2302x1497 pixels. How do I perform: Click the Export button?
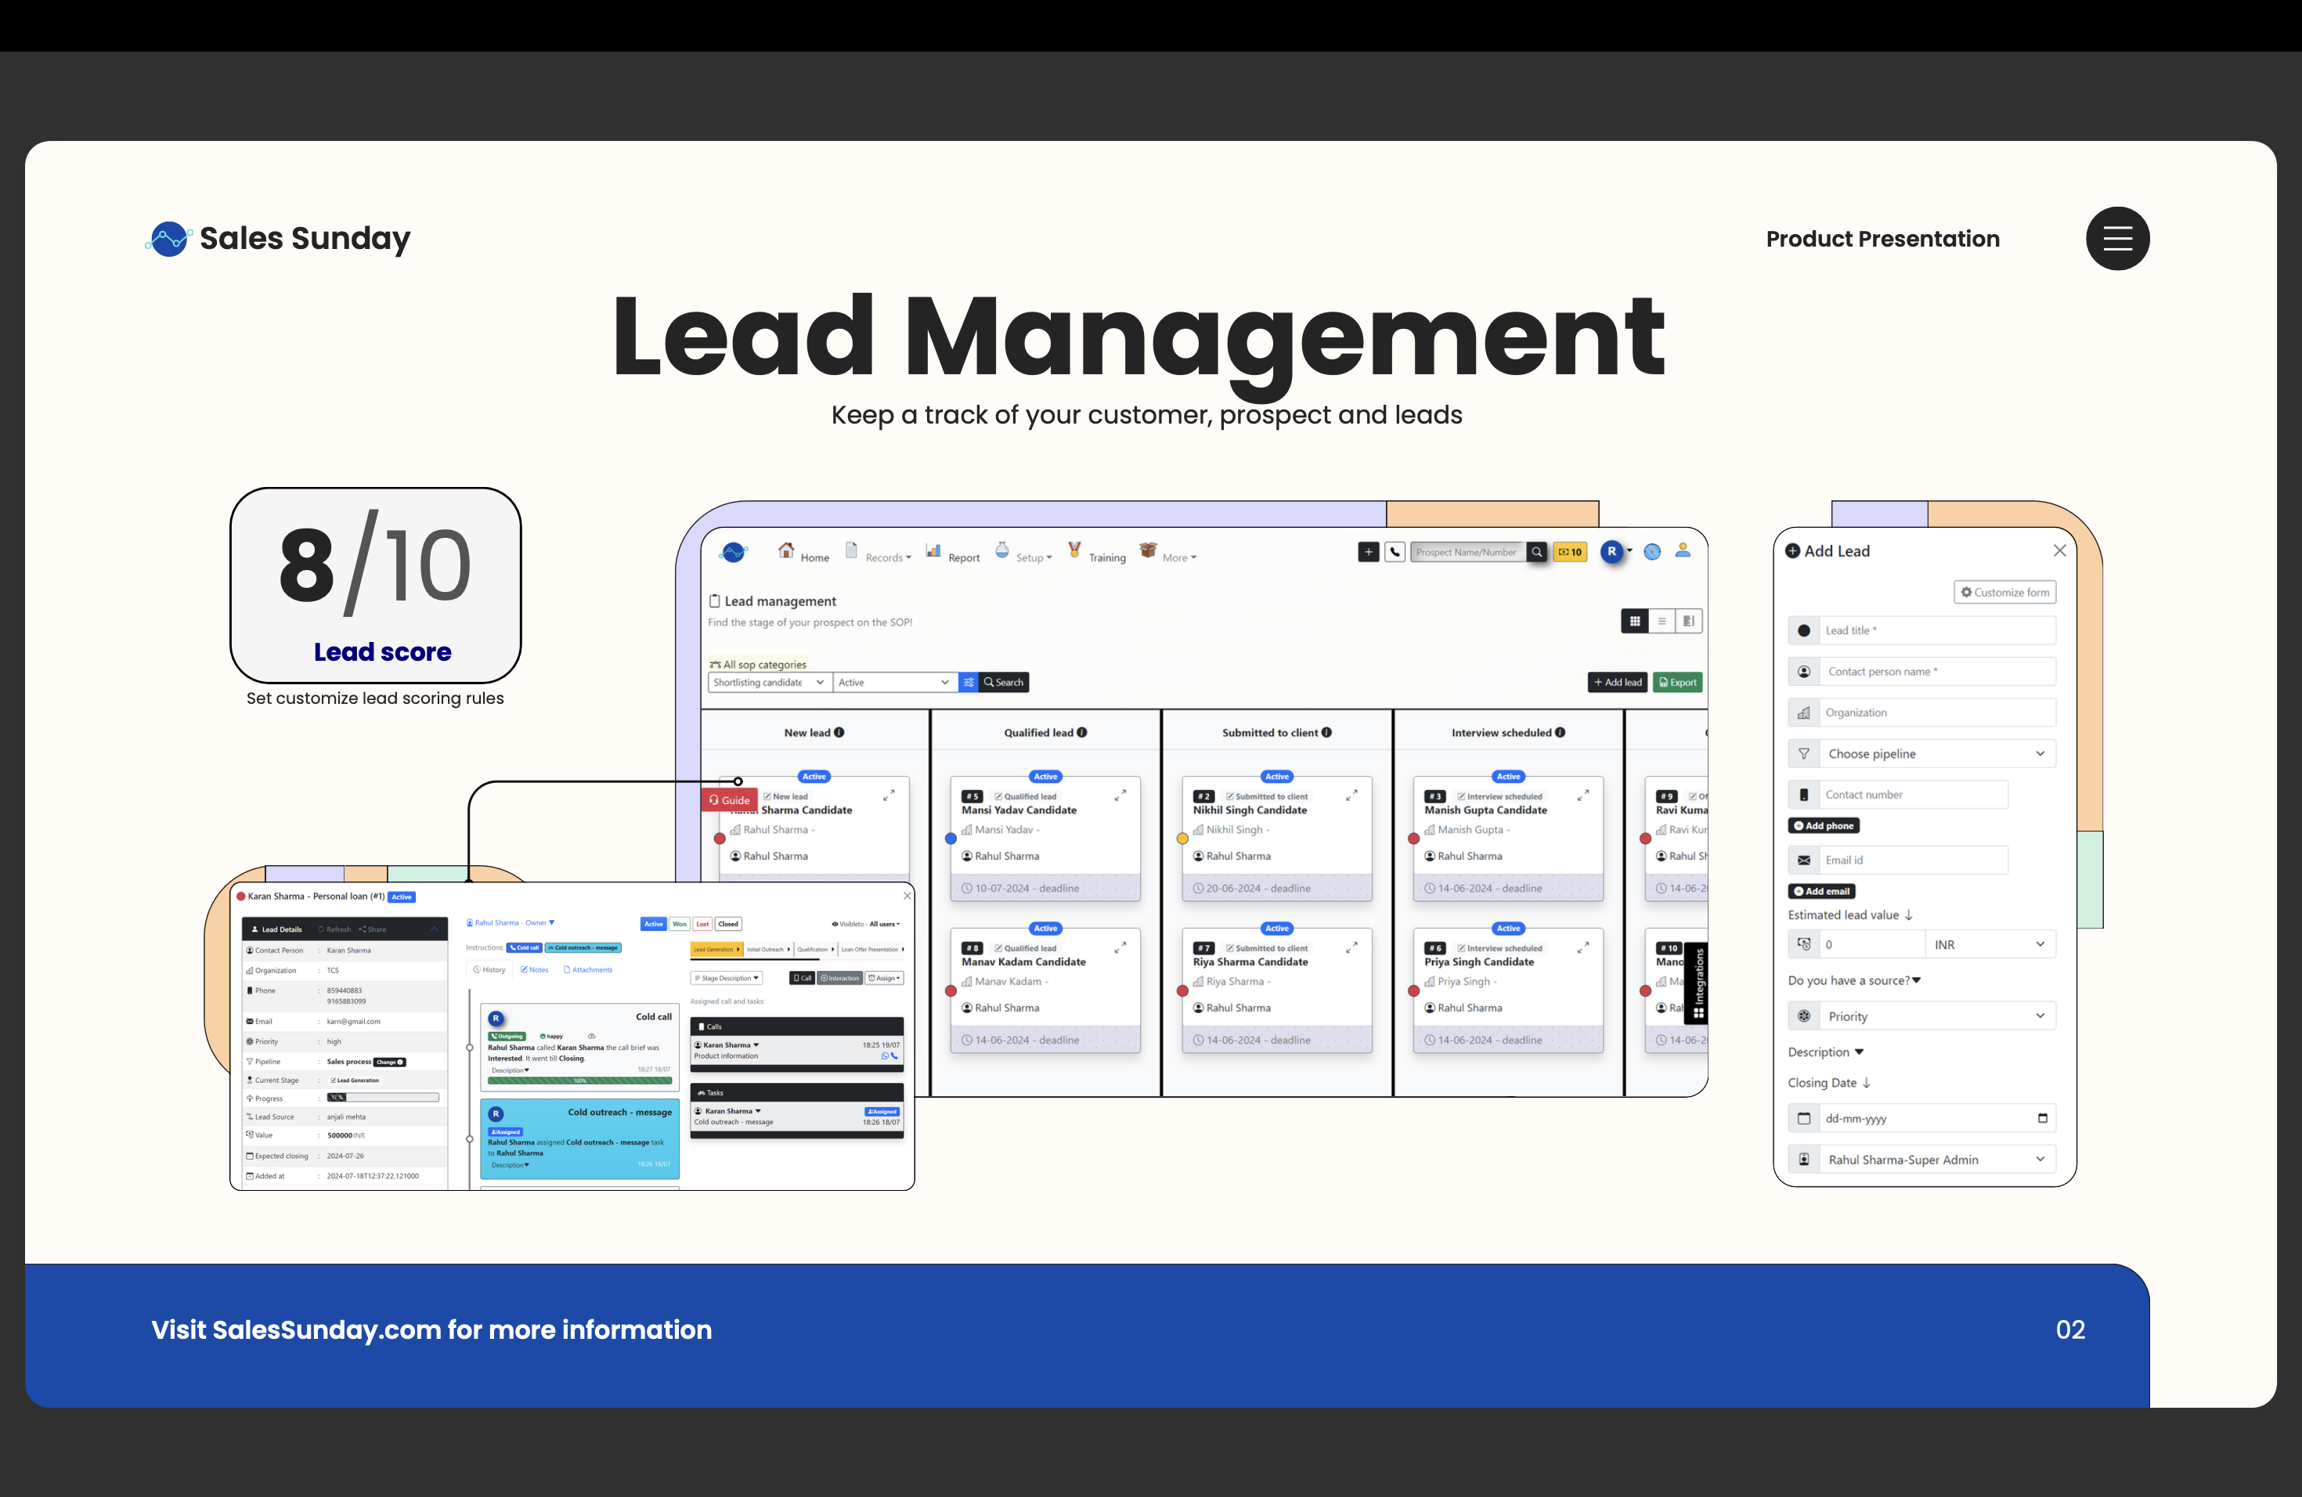click(x=1679, y=682)
